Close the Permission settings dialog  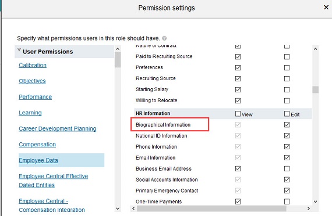pos(326,8)
